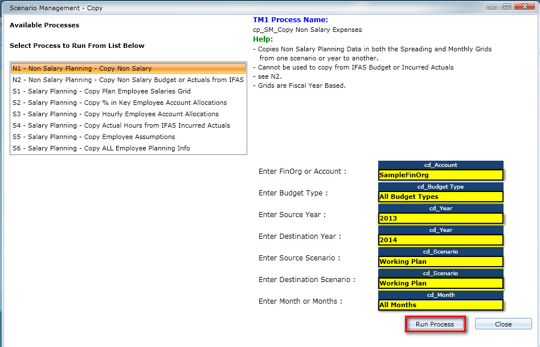Click the cd_Account header

tap(440, 165)
